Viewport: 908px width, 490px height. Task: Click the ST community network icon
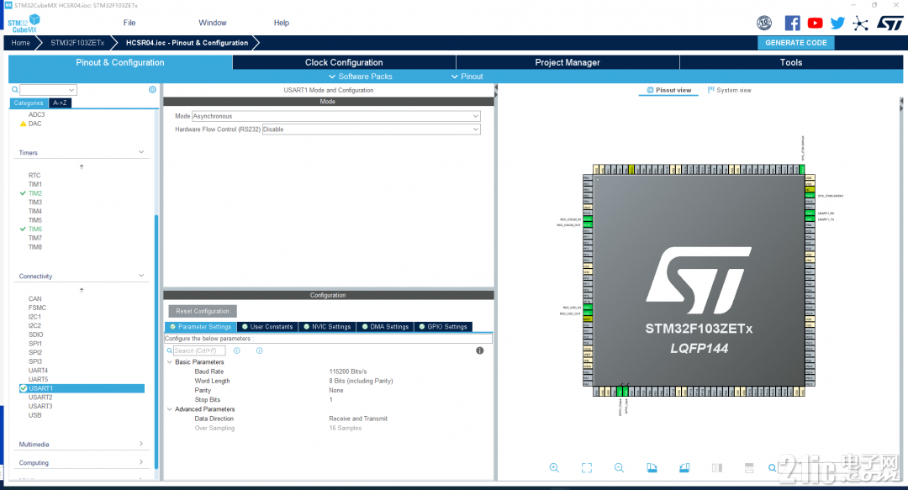tap(861, 24)
